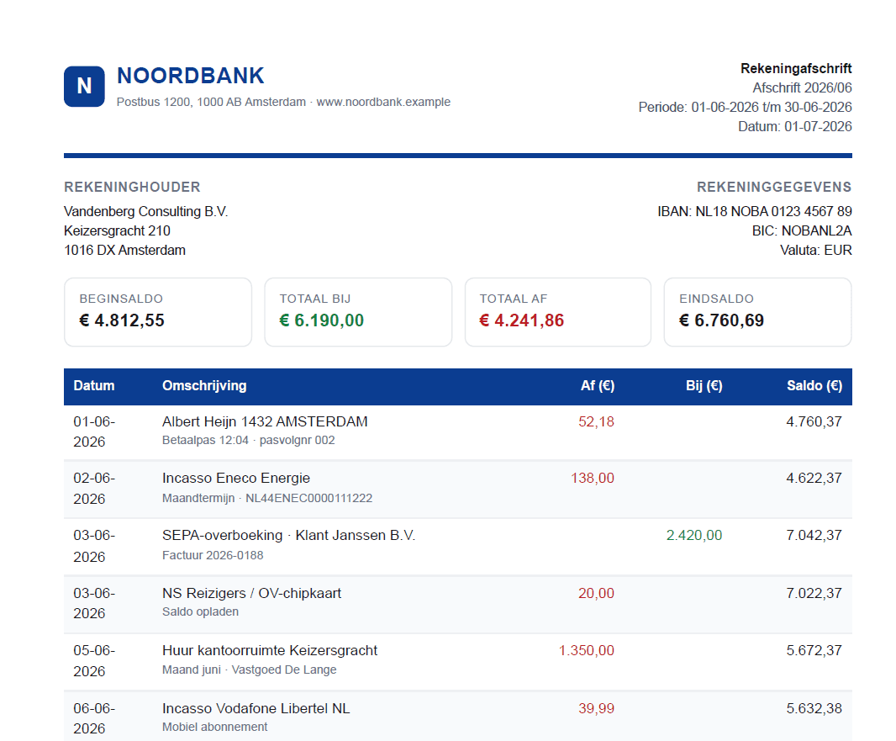896x741 pixels.
Task: Click the Af (€) column header
Action: 598,386
